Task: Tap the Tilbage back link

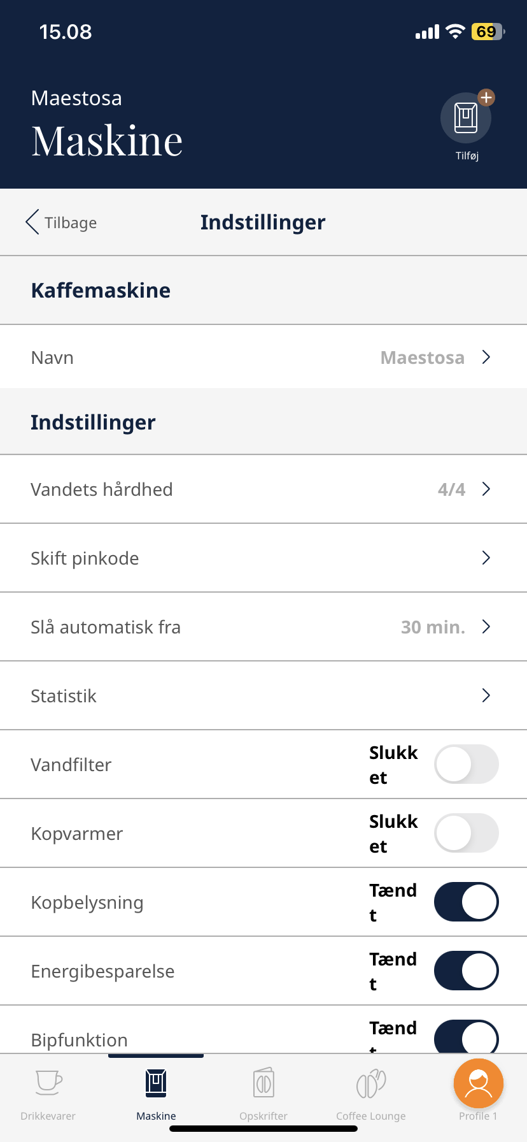Action: [x=71, y=223]
